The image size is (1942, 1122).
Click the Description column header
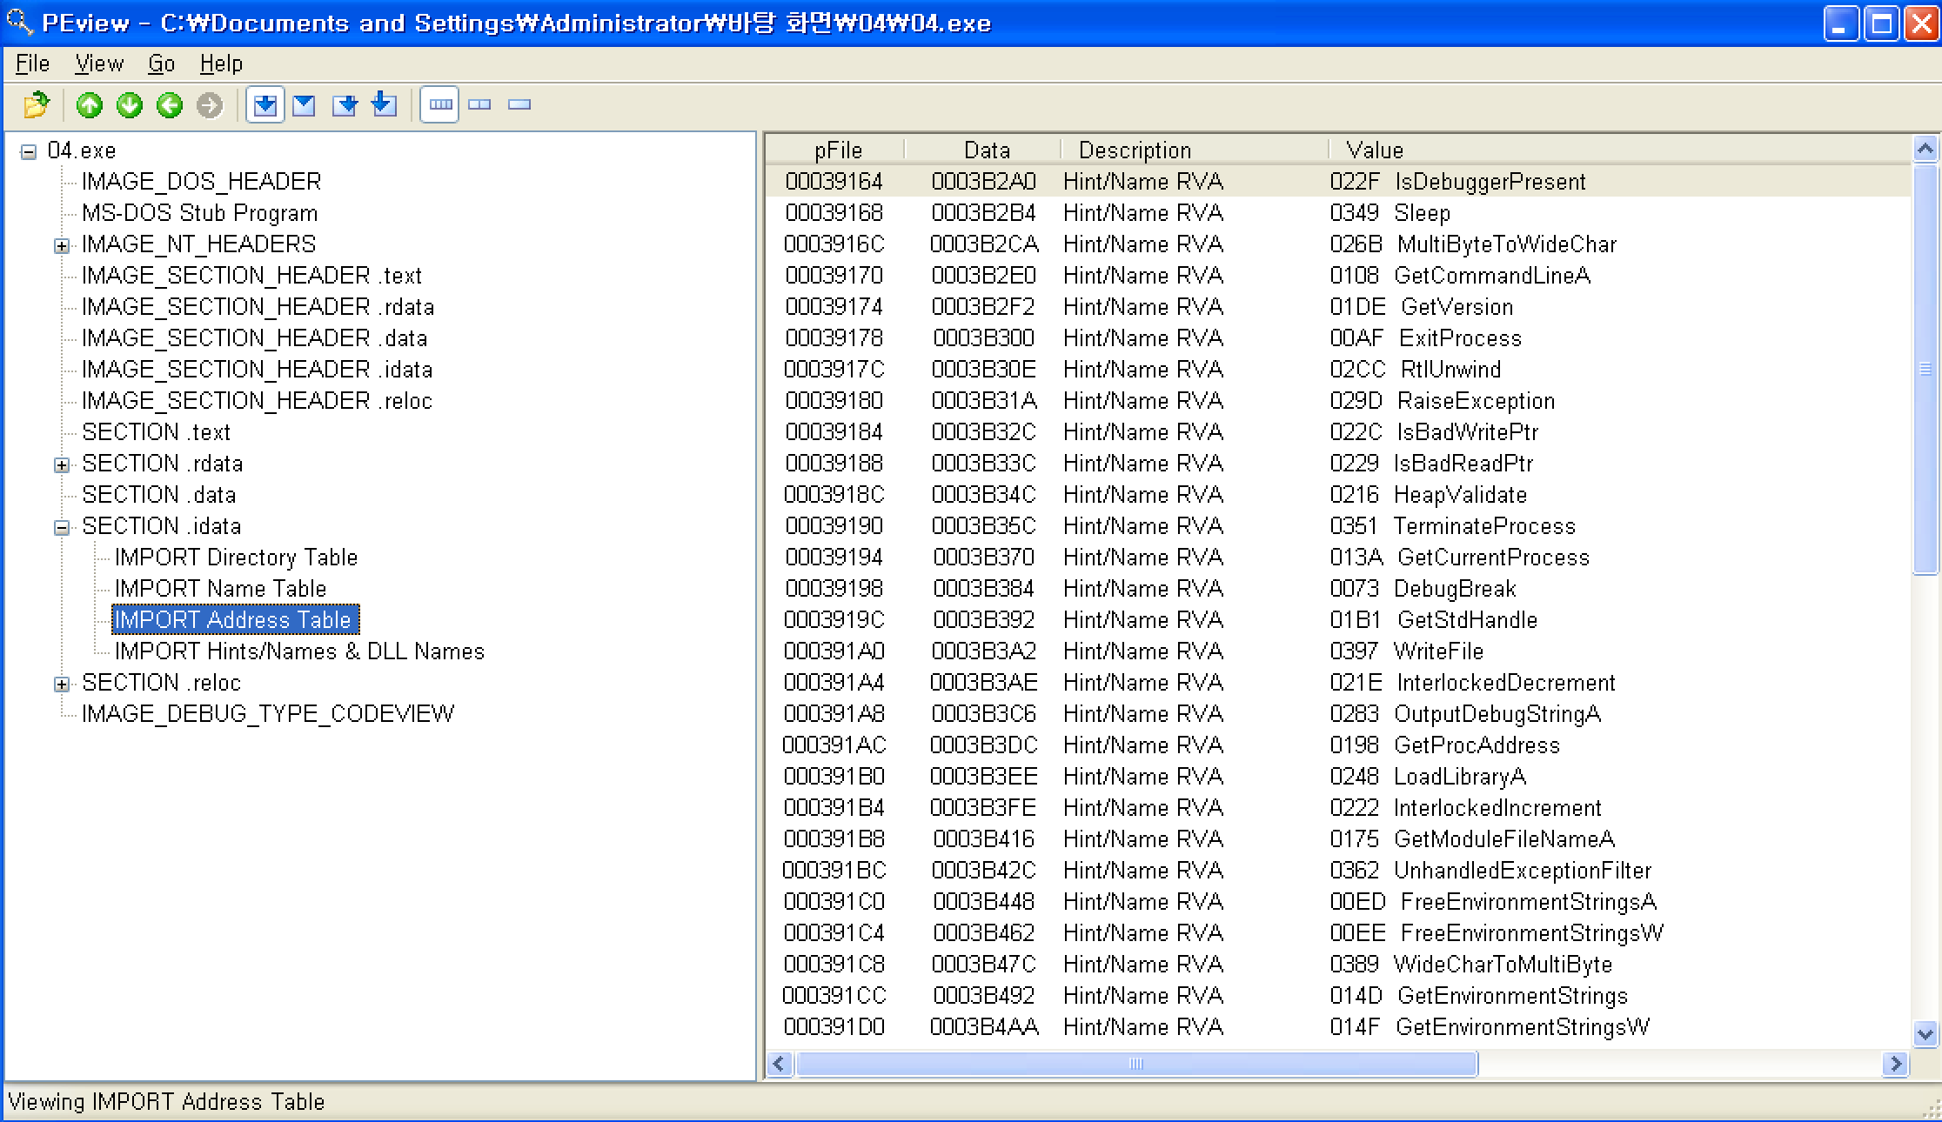1135,150
